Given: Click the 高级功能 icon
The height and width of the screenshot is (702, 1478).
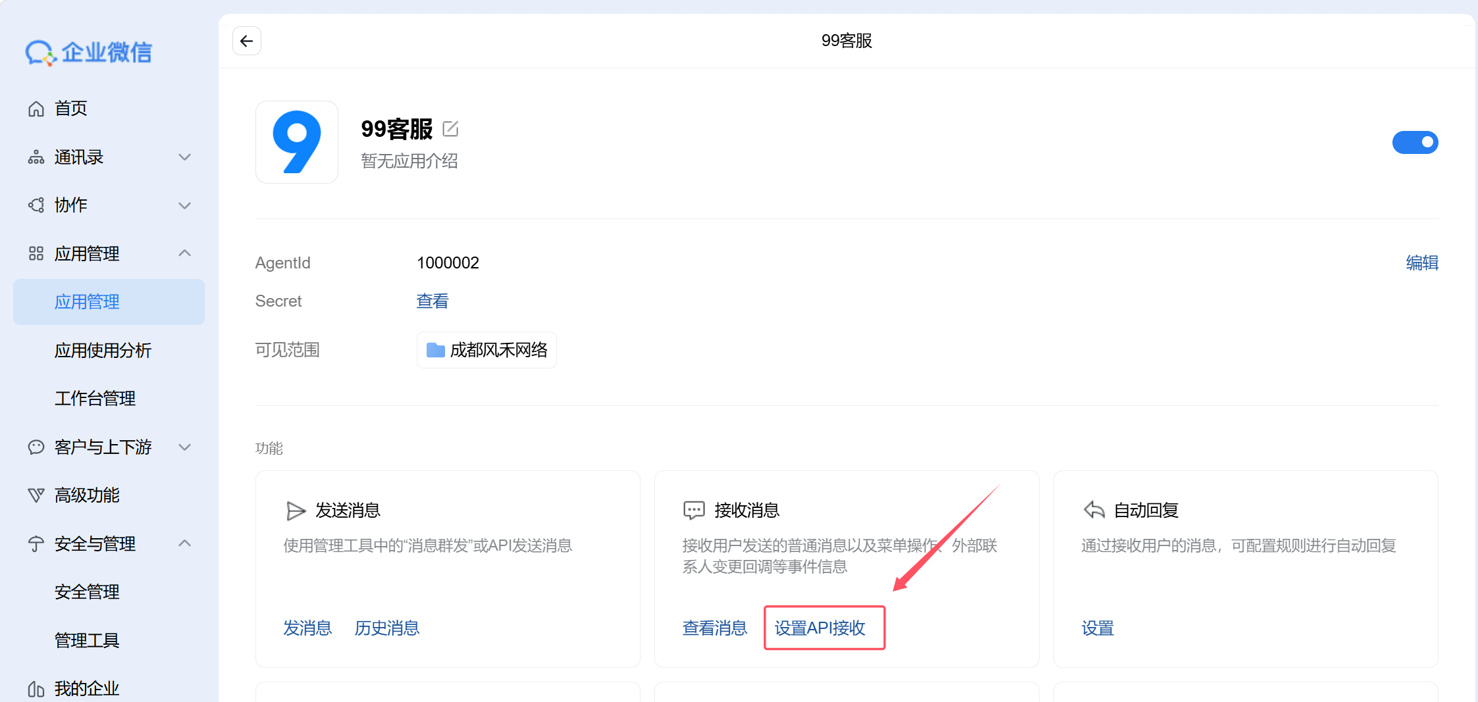Looking at the screenshot, I should click(36, 495).
